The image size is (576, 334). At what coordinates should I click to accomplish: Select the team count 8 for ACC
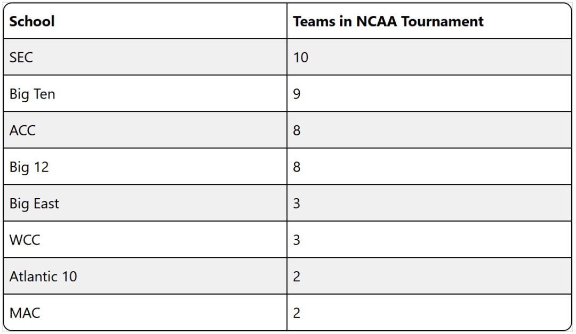pyautogui.click(x=297, y=131)
